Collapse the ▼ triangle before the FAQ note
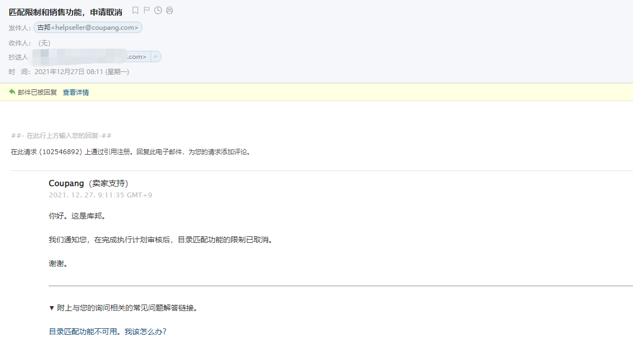 (x=51, y=308)
